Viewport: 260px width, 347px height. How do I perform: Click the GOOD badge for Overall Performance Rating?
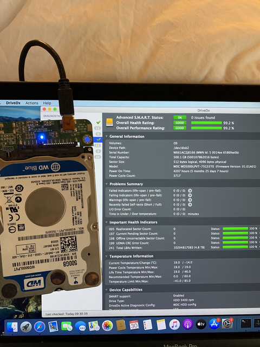[x=180, y=128]
